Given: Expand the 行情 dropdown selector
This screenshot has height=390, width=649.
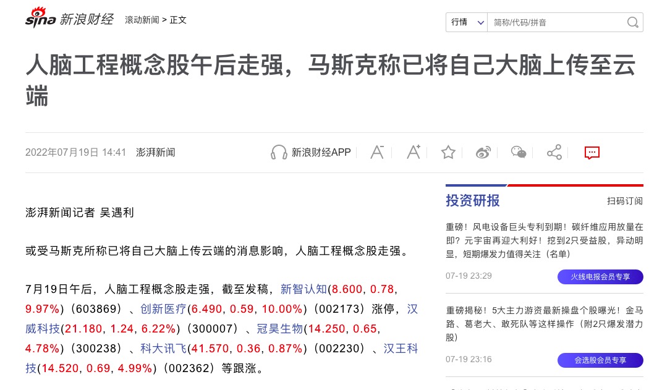Looking at the screenshot, I should 467,22.
